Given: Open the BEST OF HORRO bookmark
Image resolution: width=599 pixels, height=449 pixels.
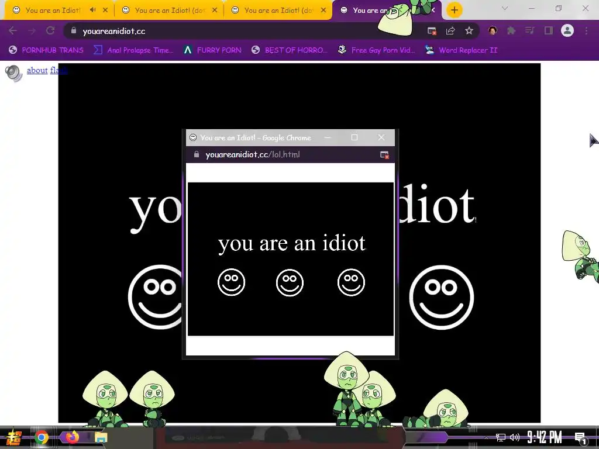Looking at the screenshot, I should pyautogui.click(x=290, y=50).
